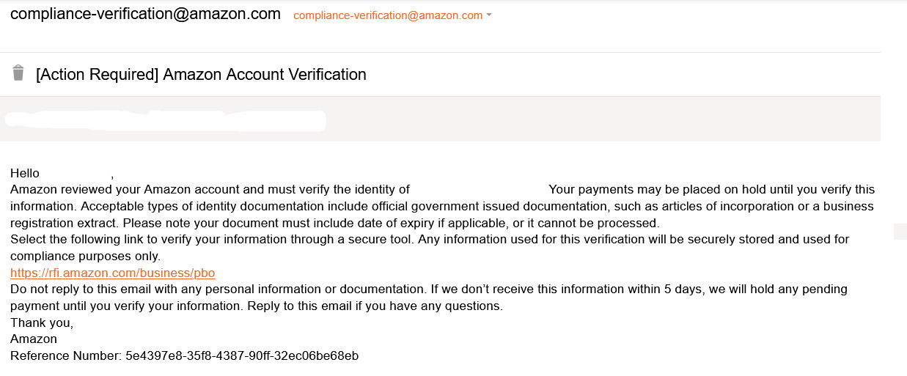Click the redacted business name in the first paragraph
This screenshot has width=907, height=376.
tap(479, 190)
